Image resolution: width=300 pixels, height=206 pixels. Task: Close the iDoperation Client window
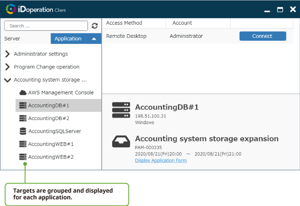pos(293,9)
